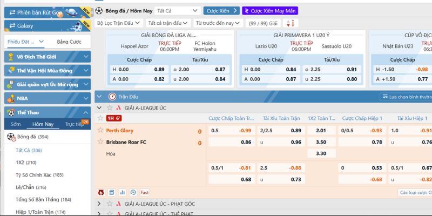Toggle the star next to Brisbane Roar FC
Viewport: 432px width, 216px height.
coord(100,142)
